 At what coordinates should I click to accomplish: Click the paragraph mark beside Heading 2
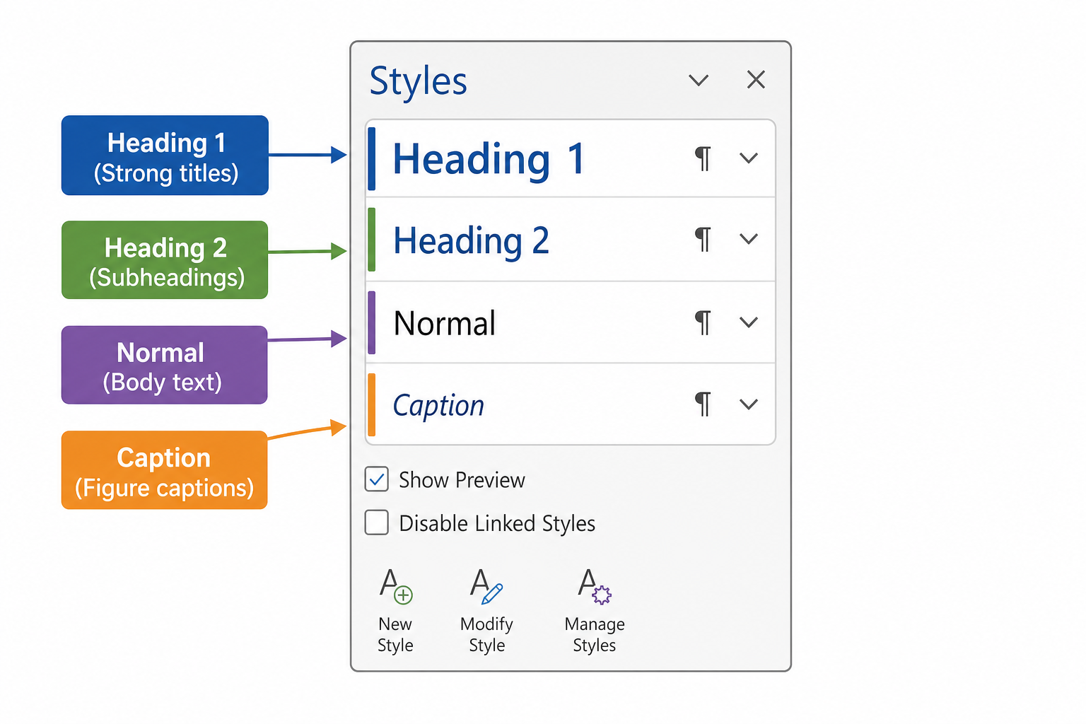(x=703, y=239)
